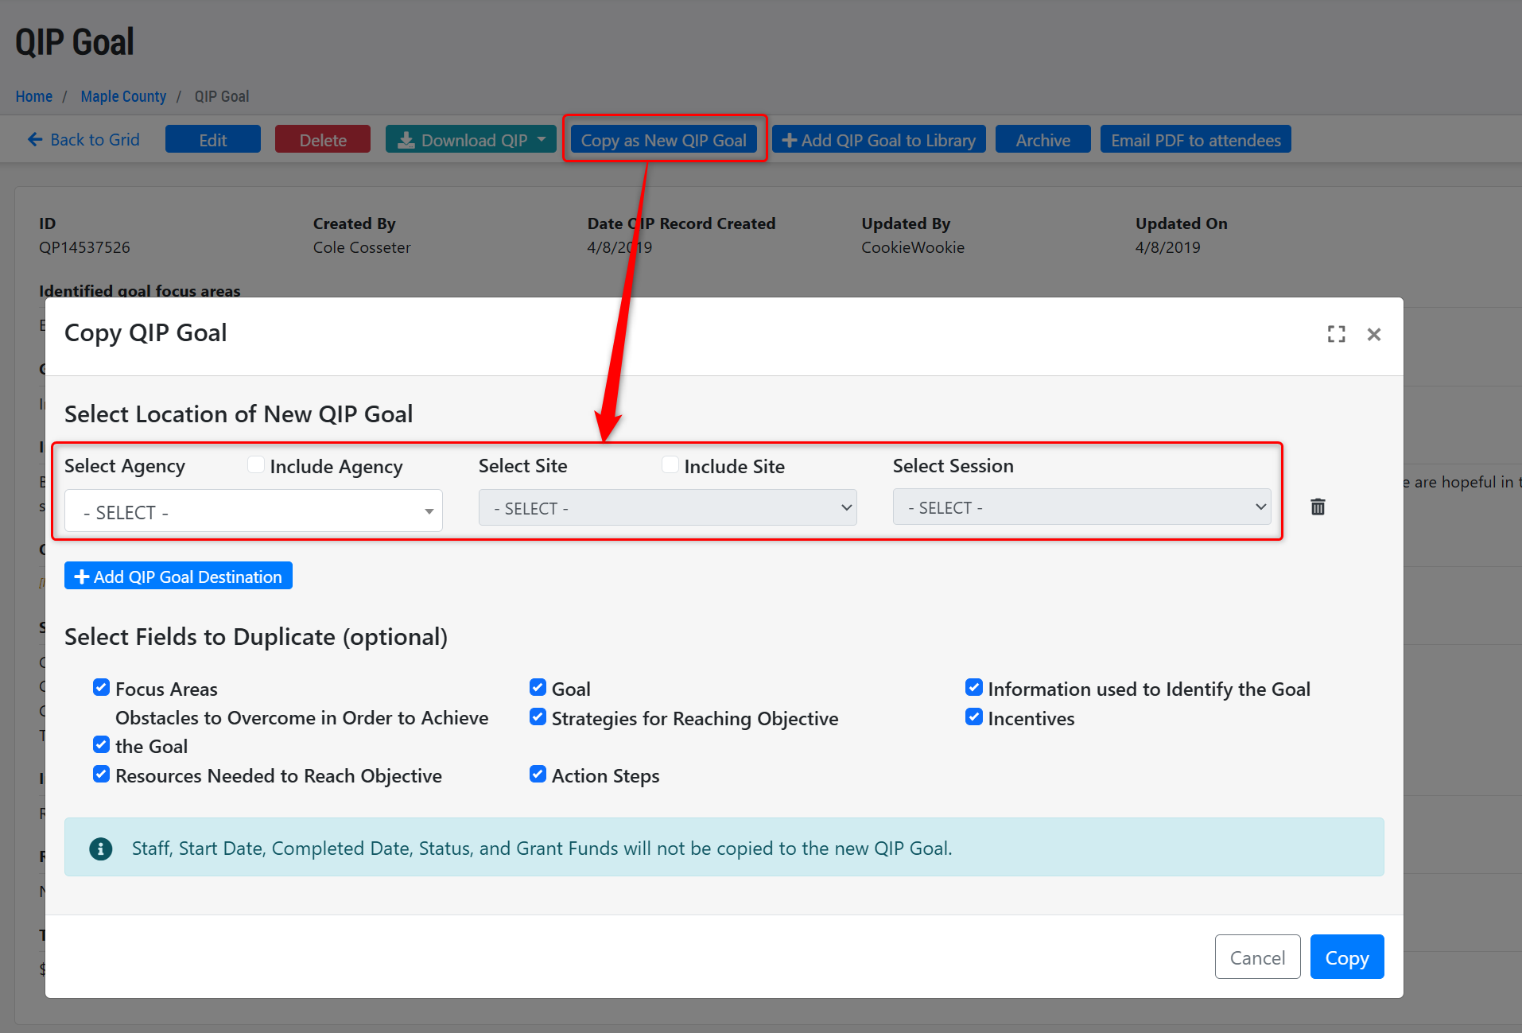Click the red Delete button
The width and height of the screenshot is (1522, 1033).
click(323, 139)
